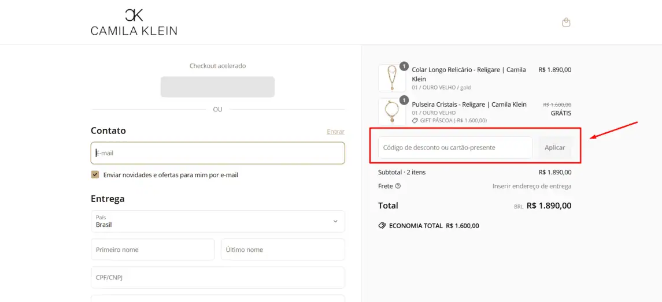Click the Aplicar discount button
This screenshot has width=662, height=302.
point(555,148)
